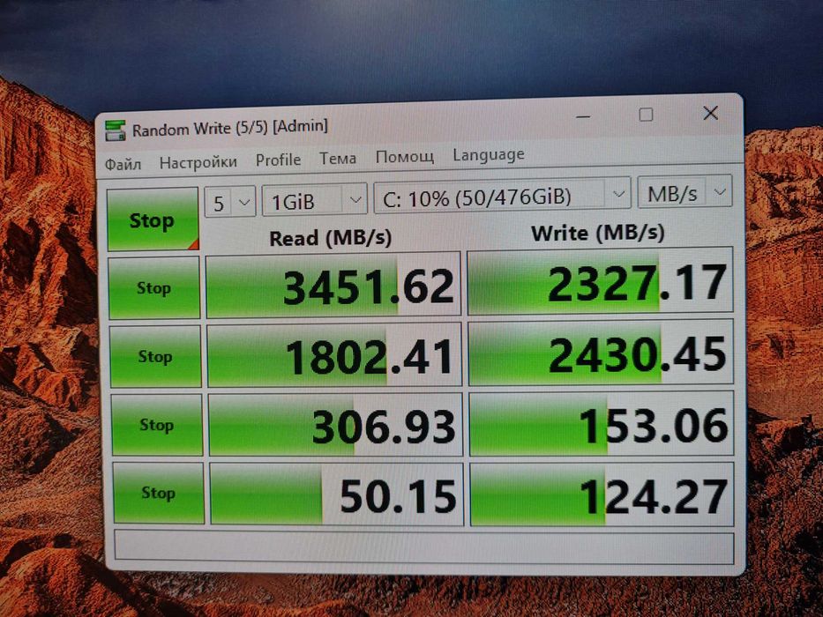Select the read result 1802.41
The height and width of the screenshot is (617, 823).
click(x=334, y=355)
